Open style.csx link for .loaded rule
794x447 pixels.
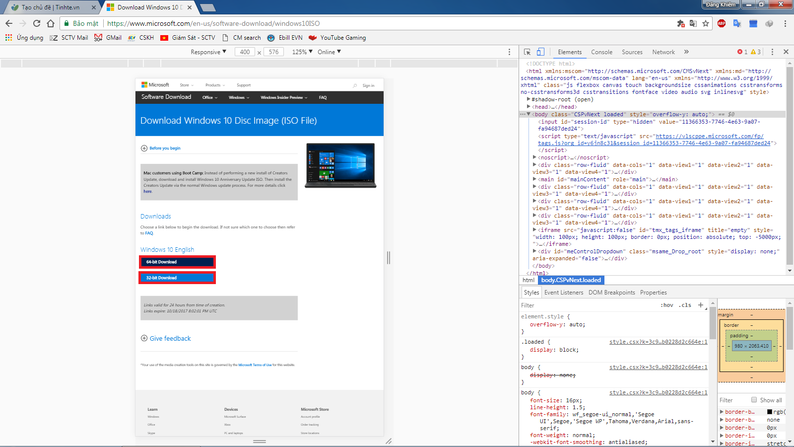(659, 342)
